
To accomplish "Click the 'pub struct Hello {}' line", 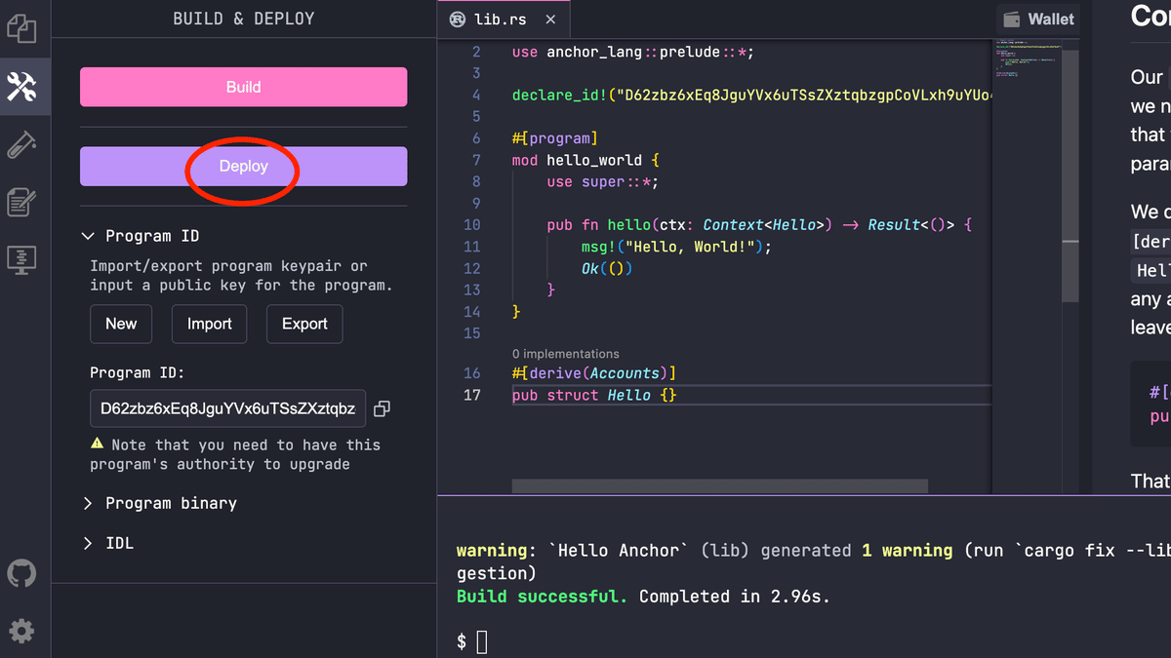I will pos(594,395).
